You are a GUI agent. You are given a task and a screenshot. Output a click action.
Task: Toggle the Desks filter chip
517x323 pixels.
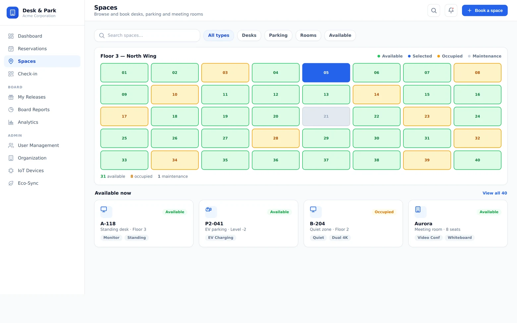coord(249,35)
